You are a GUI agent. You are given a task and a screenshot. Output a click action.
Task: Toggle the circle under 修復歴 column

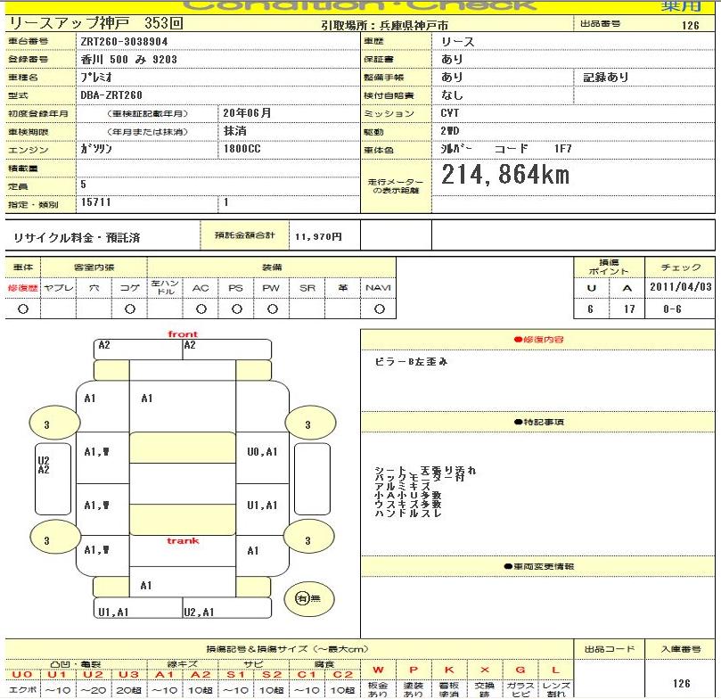click(x=22, y=308)
